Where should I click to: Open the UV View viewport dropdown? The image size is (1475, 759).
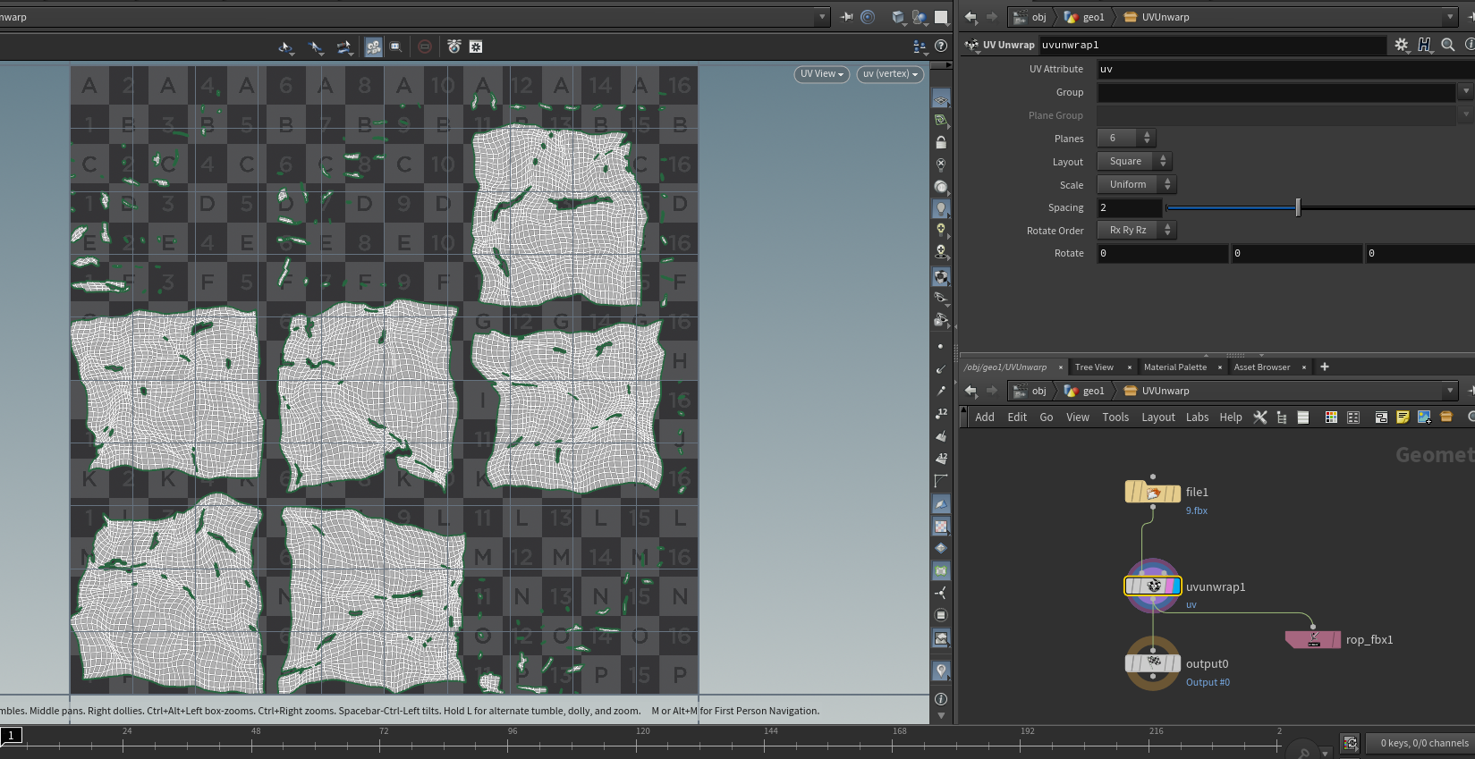[821, 74]
